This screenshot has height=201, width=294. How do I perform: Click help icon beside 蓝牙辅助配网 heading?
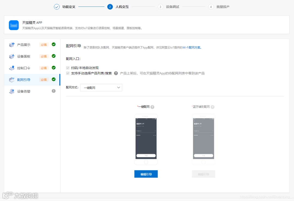212,107
